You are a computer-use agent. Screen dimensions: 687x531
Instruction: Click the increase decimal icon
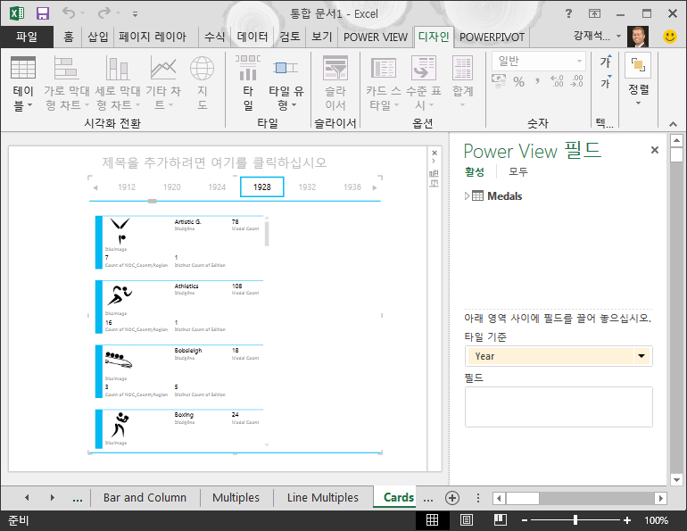click(x=557, y=81)
